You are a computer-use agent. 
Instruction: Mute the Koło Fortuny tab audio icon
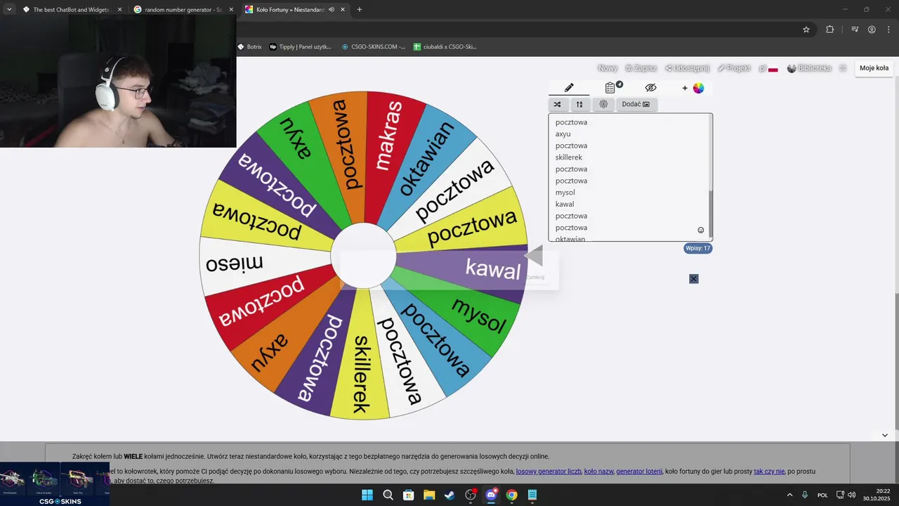(331, 10)
